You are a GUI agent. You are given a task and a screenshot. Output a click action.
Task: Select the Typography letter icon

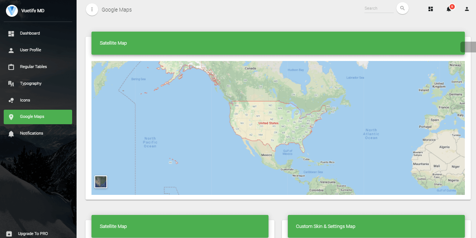(x=12, y=83)
